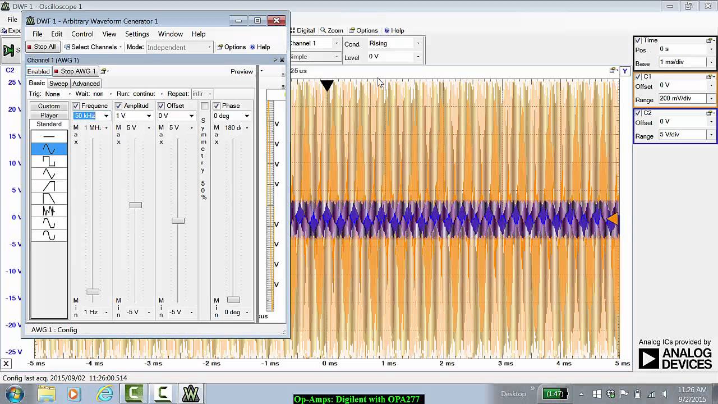Toggle the Frequency checkbox
The width and height of the screenshot is (718, 404).
(76, 105)
